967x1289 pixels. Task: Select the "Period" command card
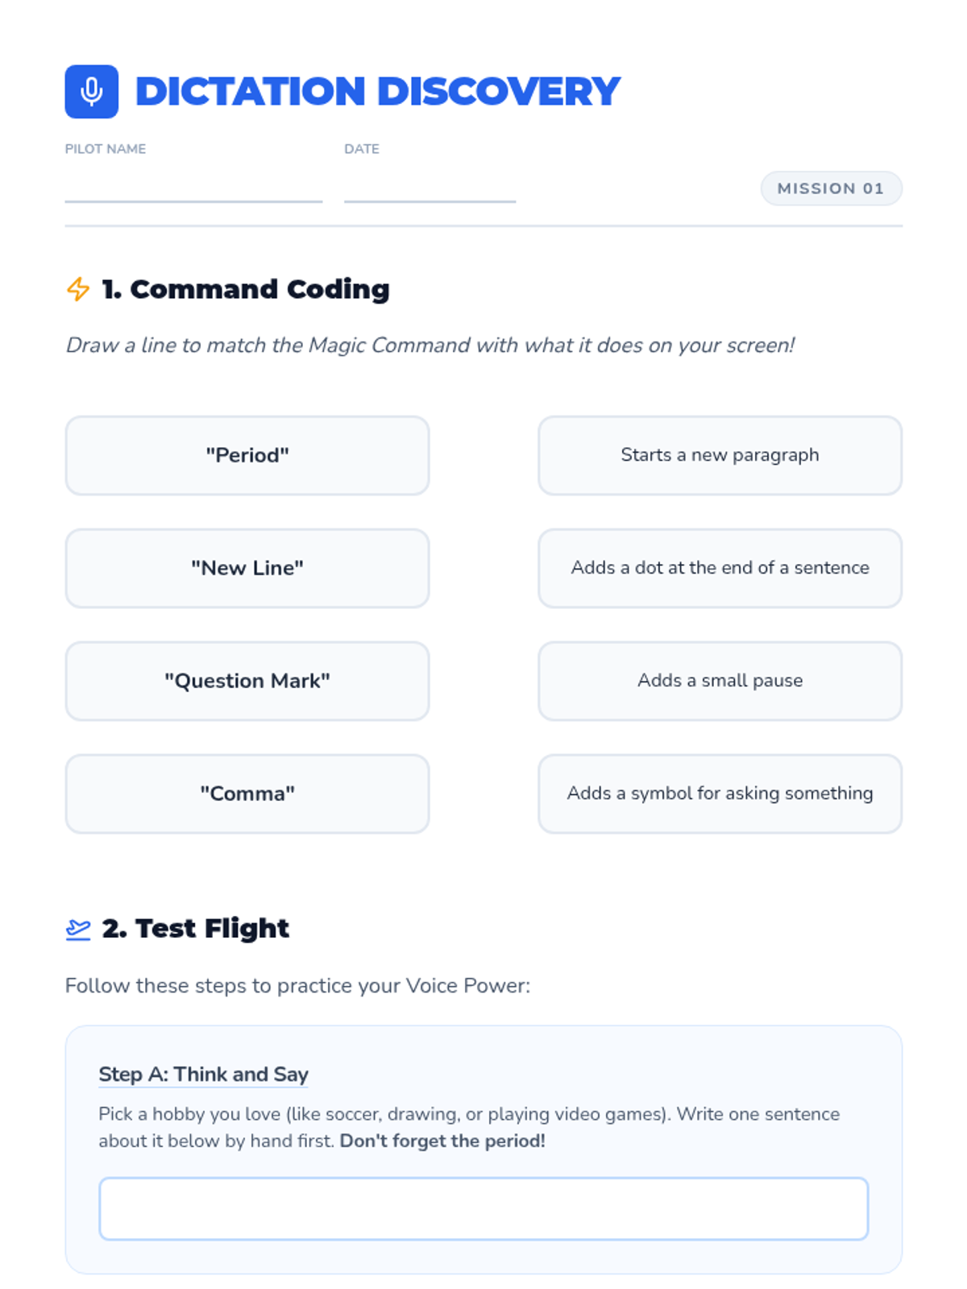pos(247,455)
